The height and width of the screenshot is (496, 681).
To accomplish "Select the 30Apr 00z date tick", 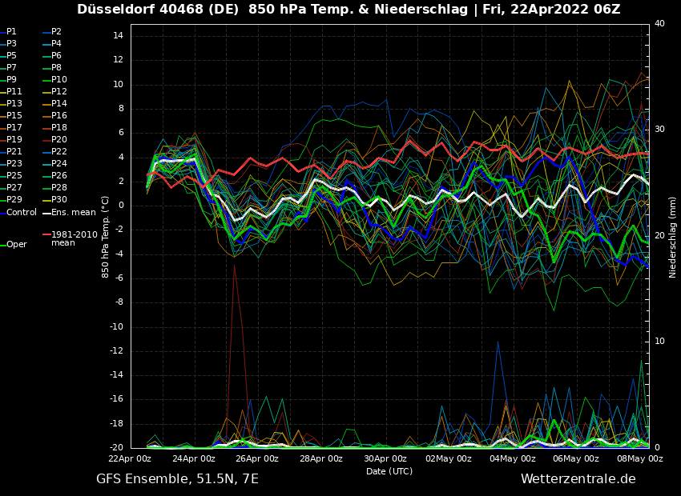I will pos(385,458).
